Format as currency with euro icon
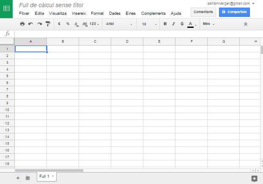Screen dimensions: 263x184 (x=59, y=24)
